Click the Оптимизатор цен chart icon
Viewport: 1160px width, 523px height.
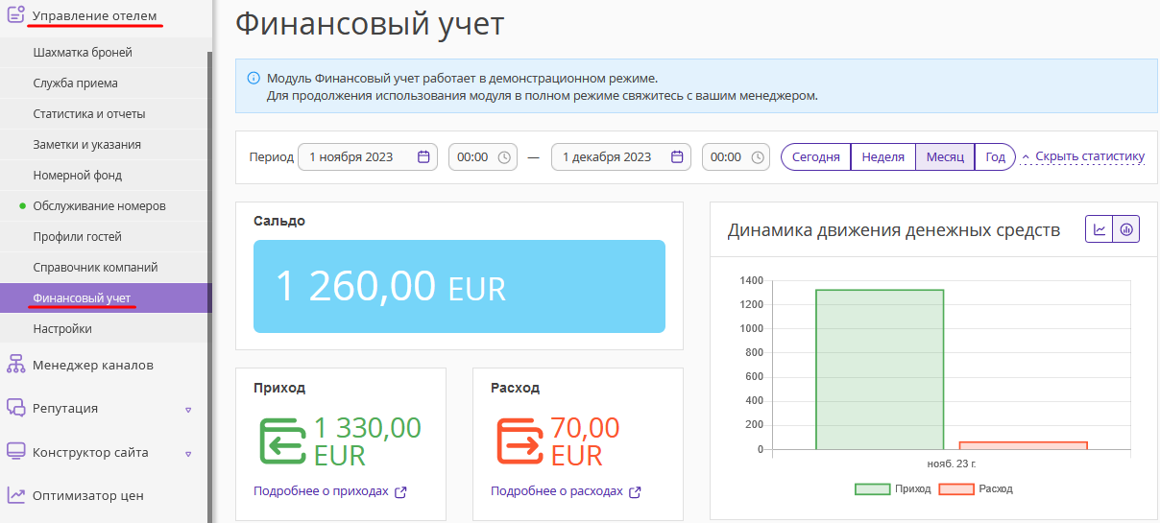pyautogui.click(x=15, y=496)
